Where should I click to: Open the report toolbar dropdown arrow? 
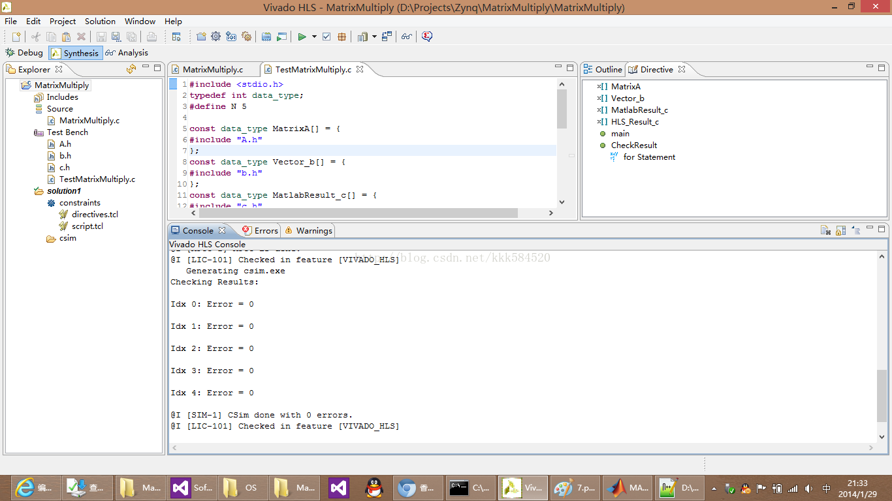(x=374, y=37)
